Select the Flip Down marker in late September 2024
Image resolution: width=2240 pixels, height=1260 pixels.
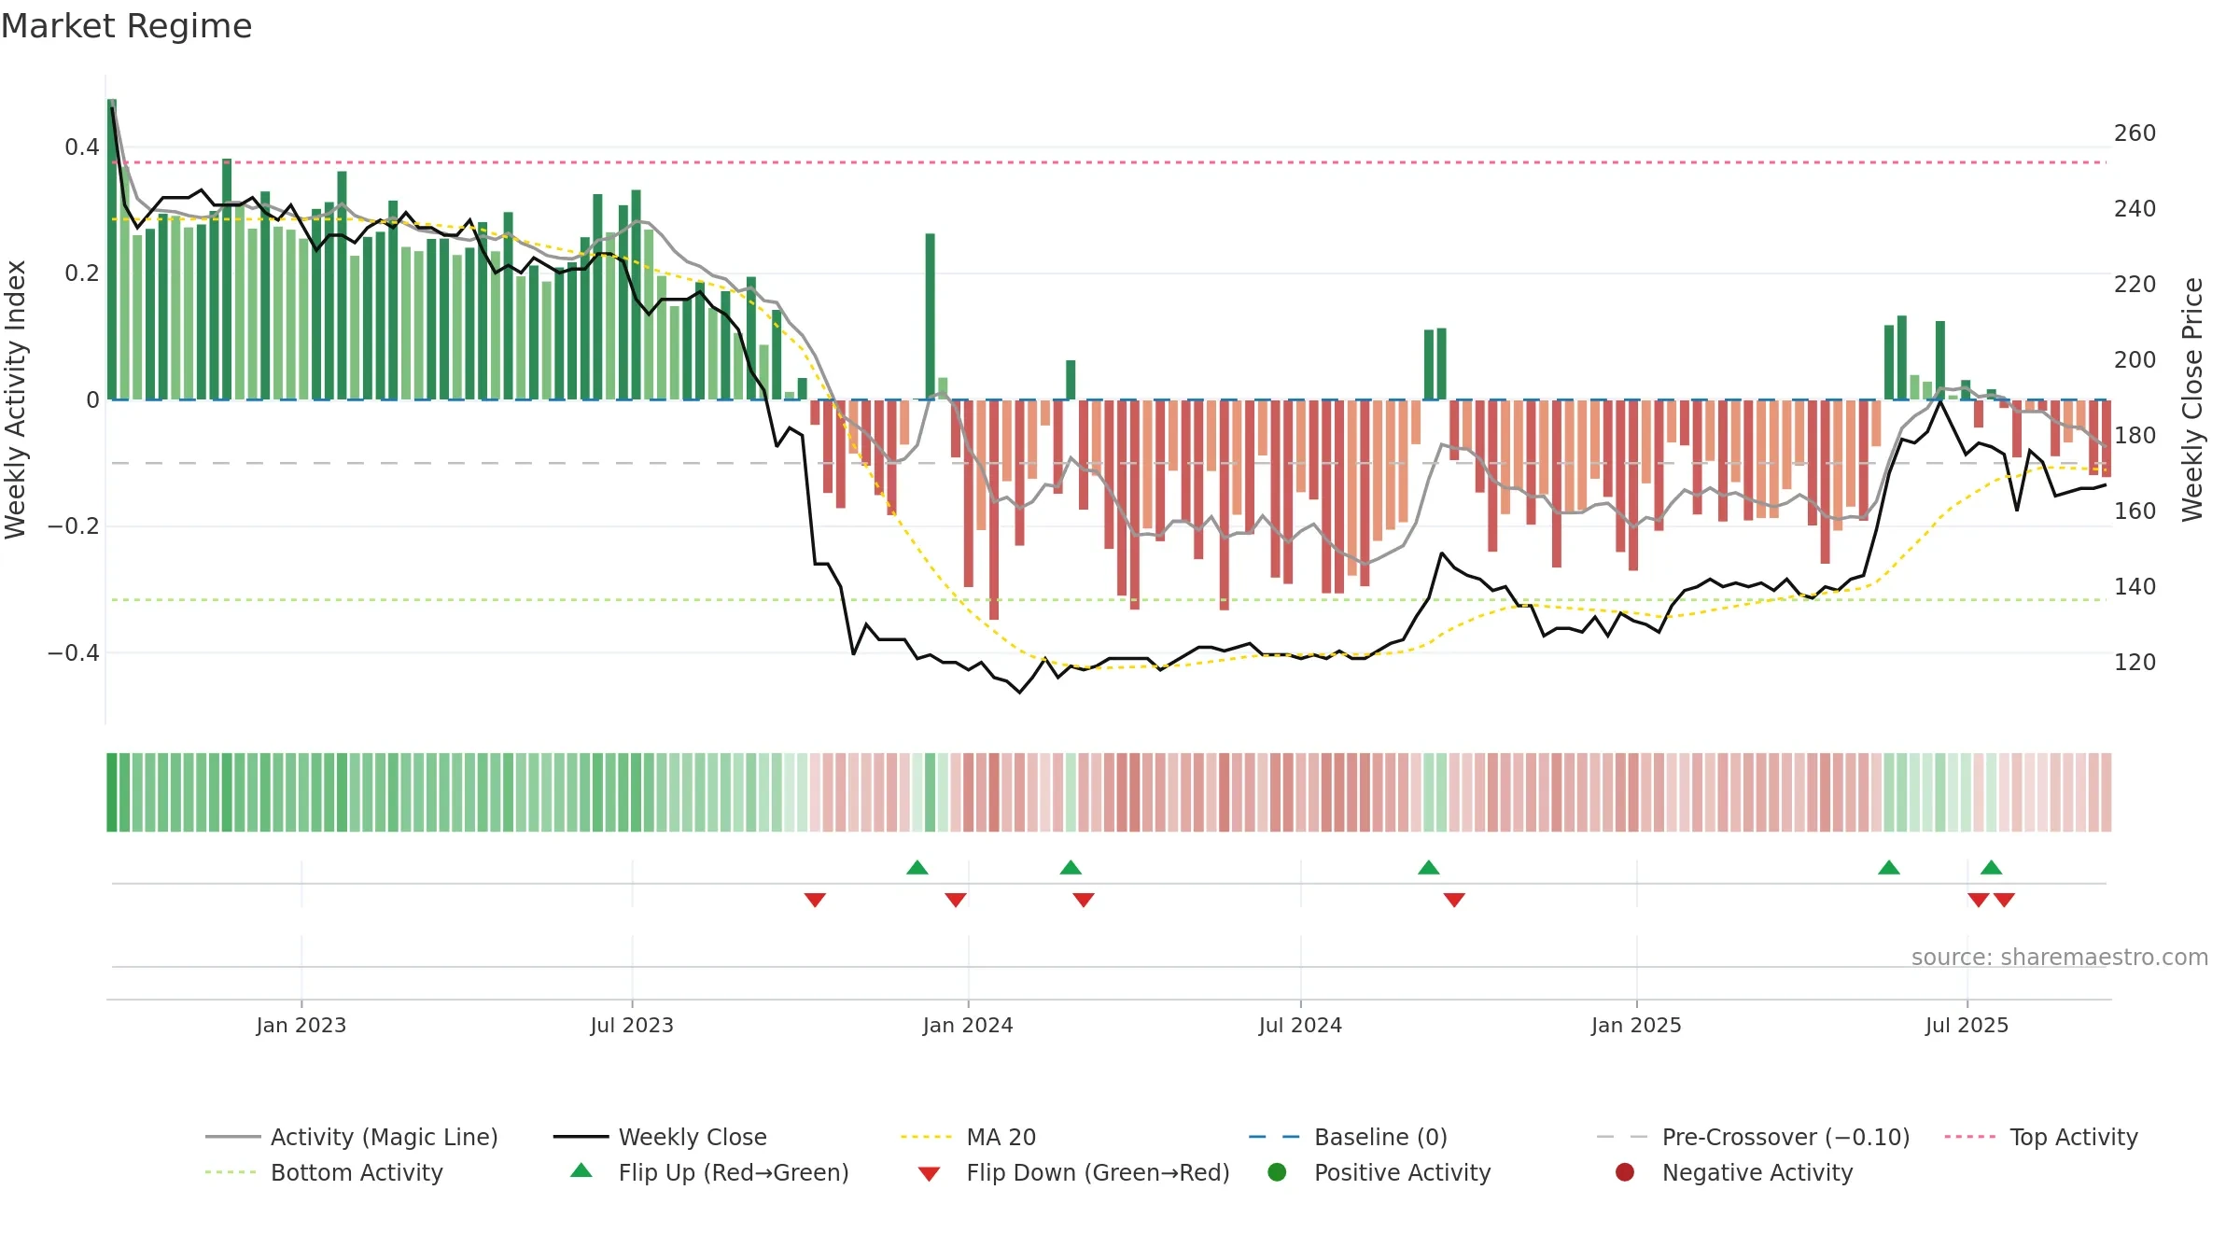(x=1454, y=900)
